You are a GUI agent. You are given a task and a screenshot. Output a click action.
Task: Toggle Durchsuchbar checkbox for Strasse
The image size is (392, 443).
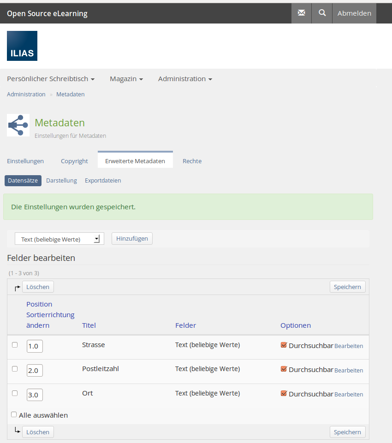point(284,345)
